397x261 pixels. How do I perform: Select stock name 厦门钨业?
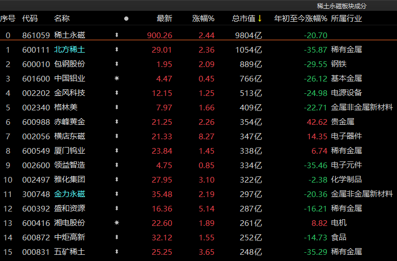tap(70, 151)
